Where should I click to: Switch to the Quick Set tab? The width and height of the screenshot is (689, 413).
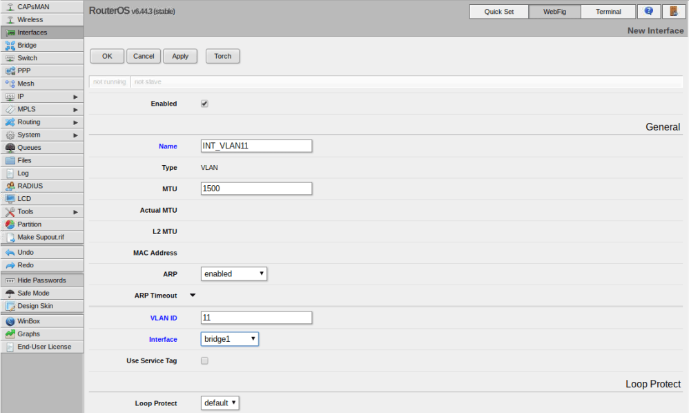pyautogui.click(x=498, y=12)
